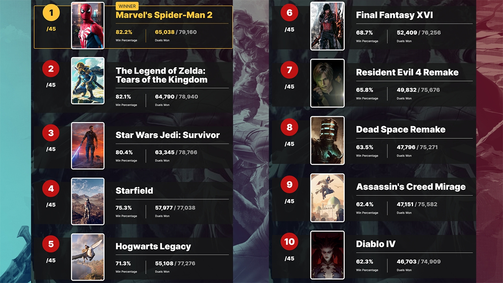Click the Starfield cover thumbnail
503x283 pixels.
pyautogui.click(x=88, y=201)
